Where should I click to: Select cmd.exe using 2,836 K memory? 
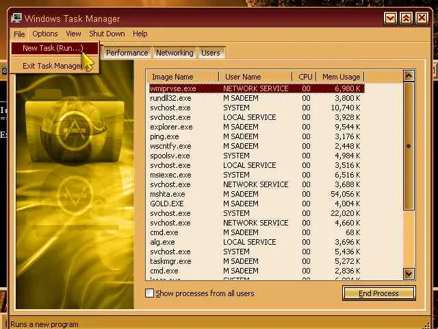257,271
